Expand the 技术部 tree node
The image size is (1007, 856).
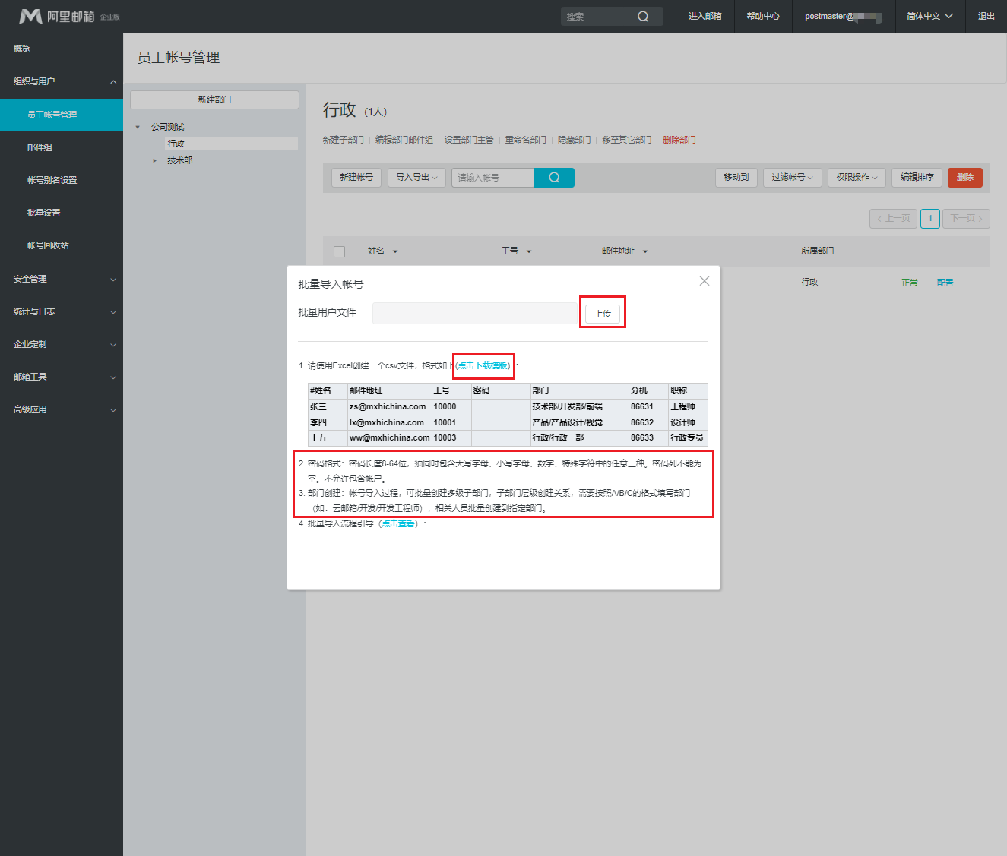click(154, 160)
